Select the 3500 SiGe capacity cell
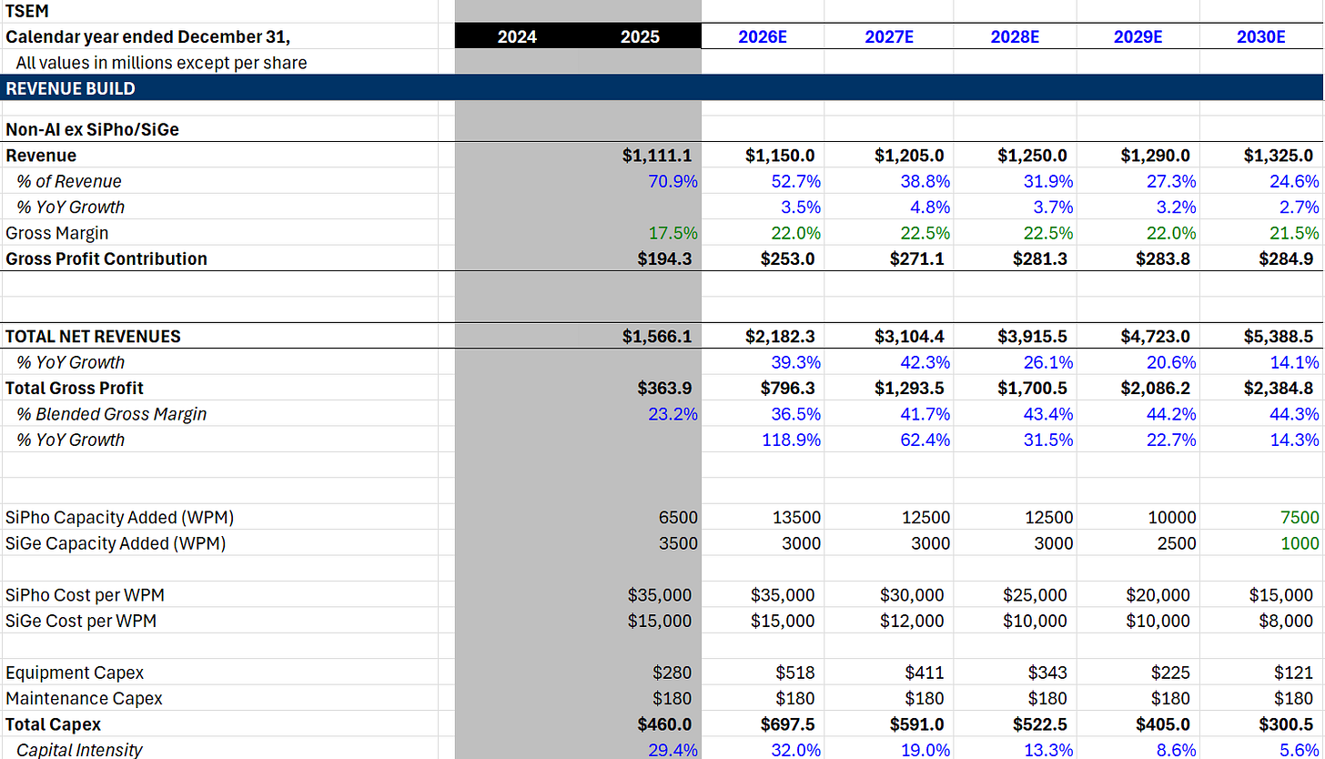The height and width of the screenshot is (759, 1325). (x=680, y=543)
